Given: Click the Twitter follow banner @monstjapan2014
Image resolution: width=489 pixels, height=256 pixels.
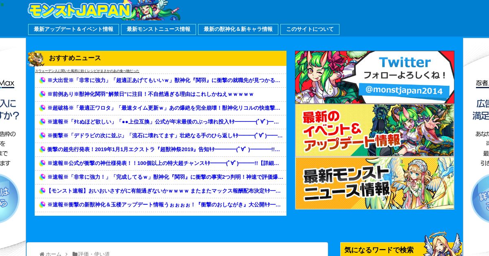Looking at the screenshot, I should (x=374, y=77).
